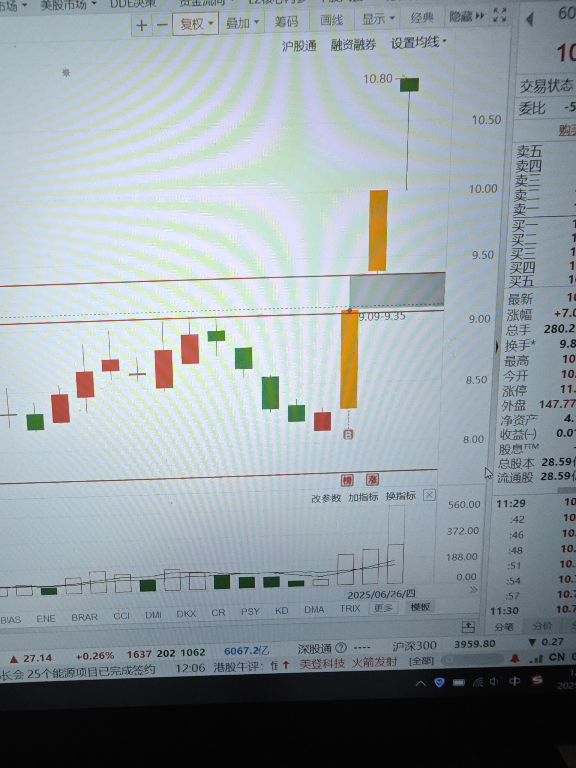The image size is (576, 768).
Task: Click the 深股通 help question icon
Action: click(341, 648)
